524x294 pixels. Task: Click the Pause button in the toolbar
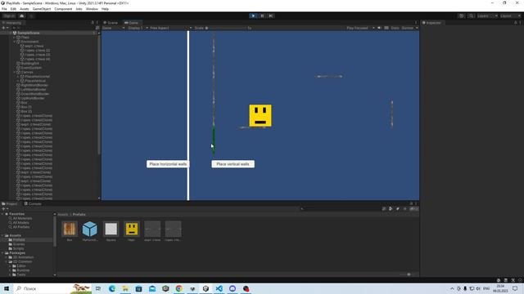[262, 16]
